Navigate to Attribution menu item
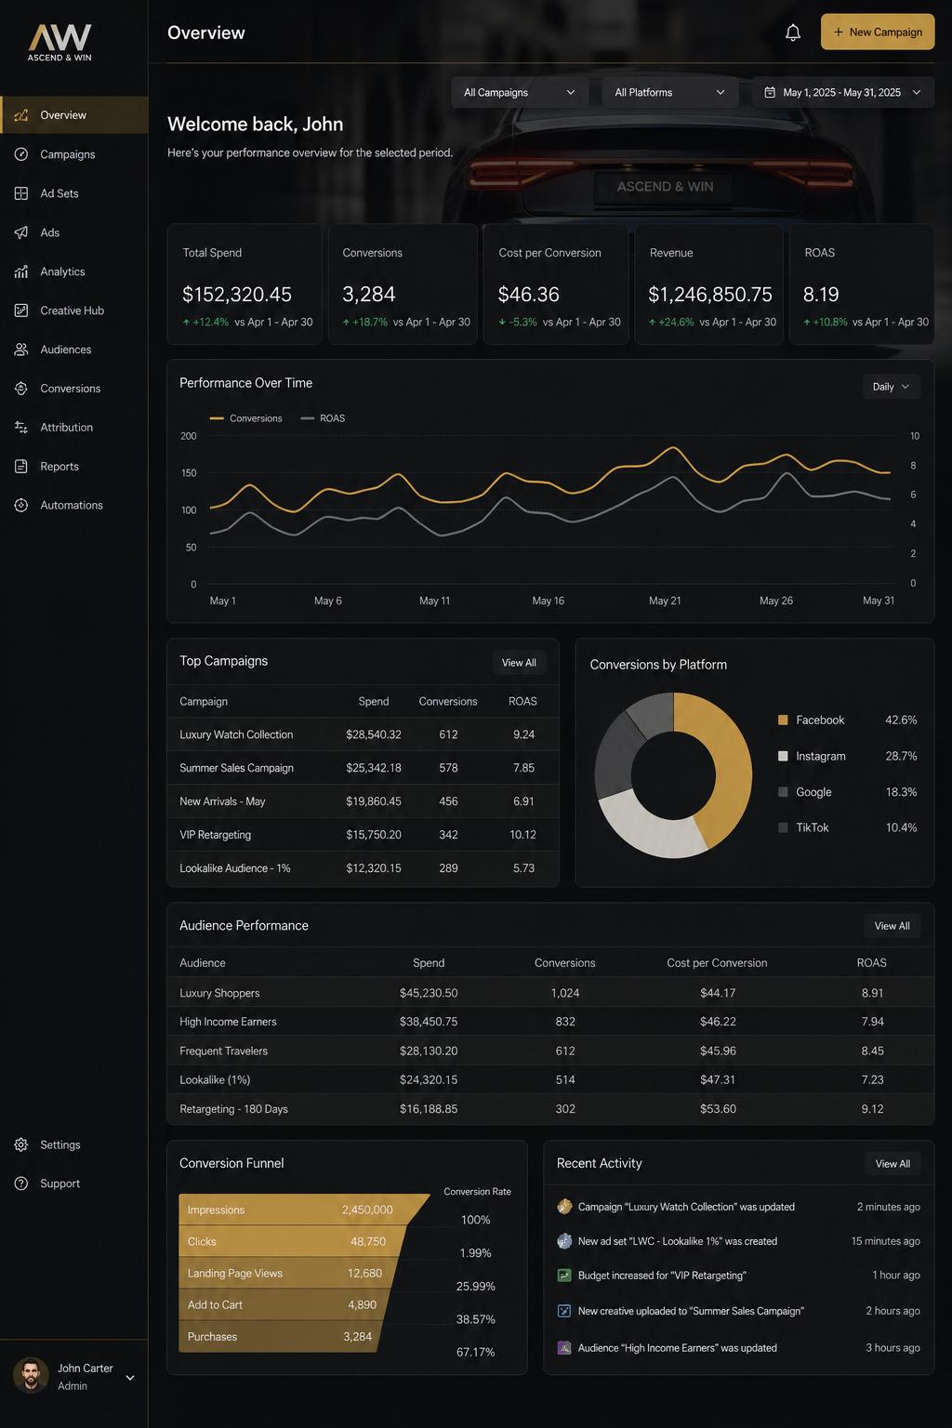The height and width of the screenshot is (1428, 952). [73, 428]
